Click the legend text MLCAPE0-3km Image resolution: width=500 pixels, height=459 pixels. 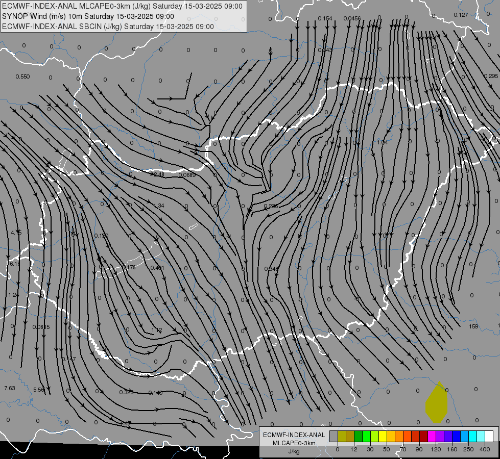[x=294, y=443]
